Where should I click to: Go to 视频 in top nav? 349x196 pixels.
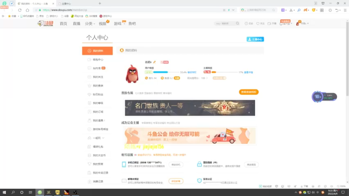[103, 24]
